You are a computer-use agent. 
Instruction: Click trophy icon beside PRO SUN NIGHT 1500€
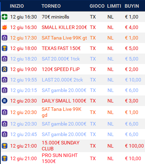click(x=5, y=158)
